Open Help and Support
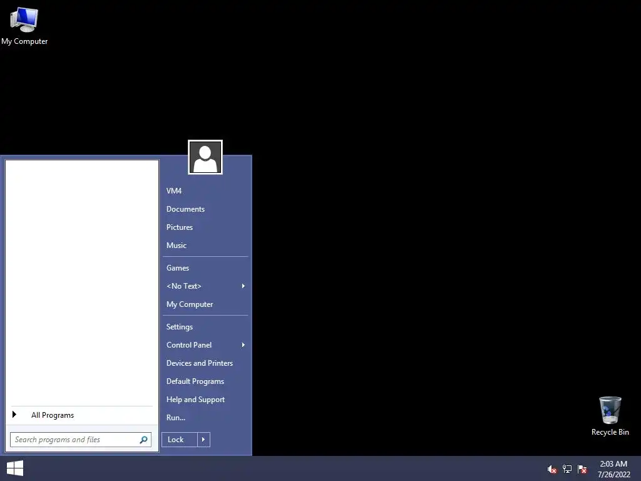 (205, 400)
